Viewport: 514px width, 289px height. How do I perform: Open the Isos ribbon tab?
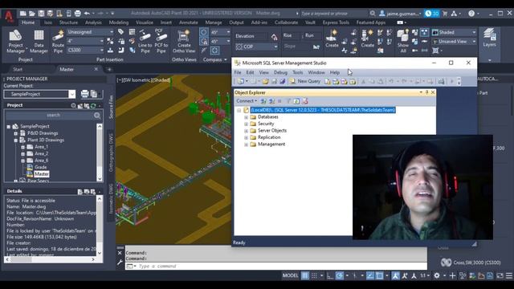coord(48,22)
